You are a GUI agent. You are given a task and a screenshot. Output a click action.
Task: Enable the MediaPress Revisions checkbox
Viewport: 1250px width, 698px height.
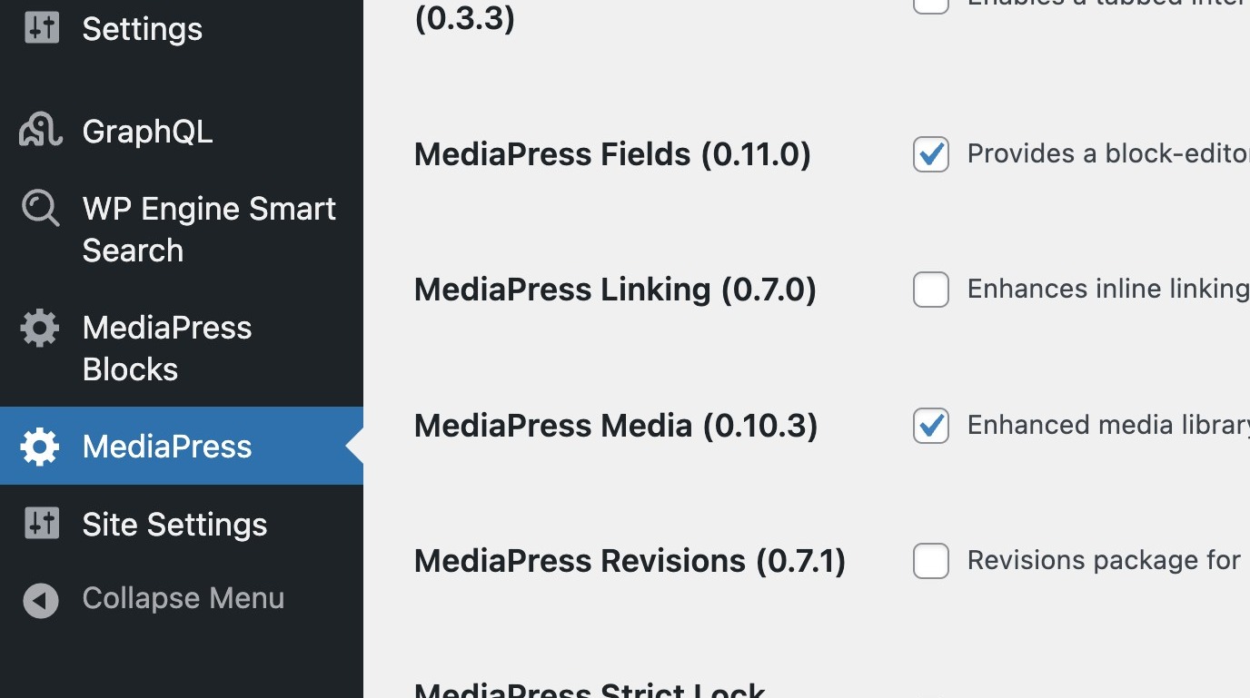(x=930, y=561)
